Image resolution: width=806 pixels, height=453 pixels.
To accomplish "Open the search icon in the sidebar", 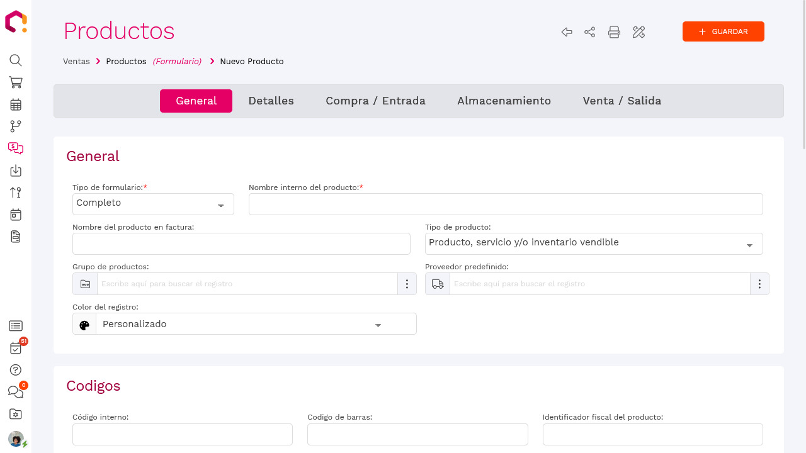I will (x=15, y=60).
